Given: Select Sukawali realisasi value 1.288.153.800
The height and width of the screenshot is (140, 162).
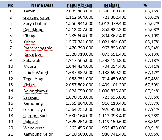Looking at the screenshot, I should click(112, 60).
